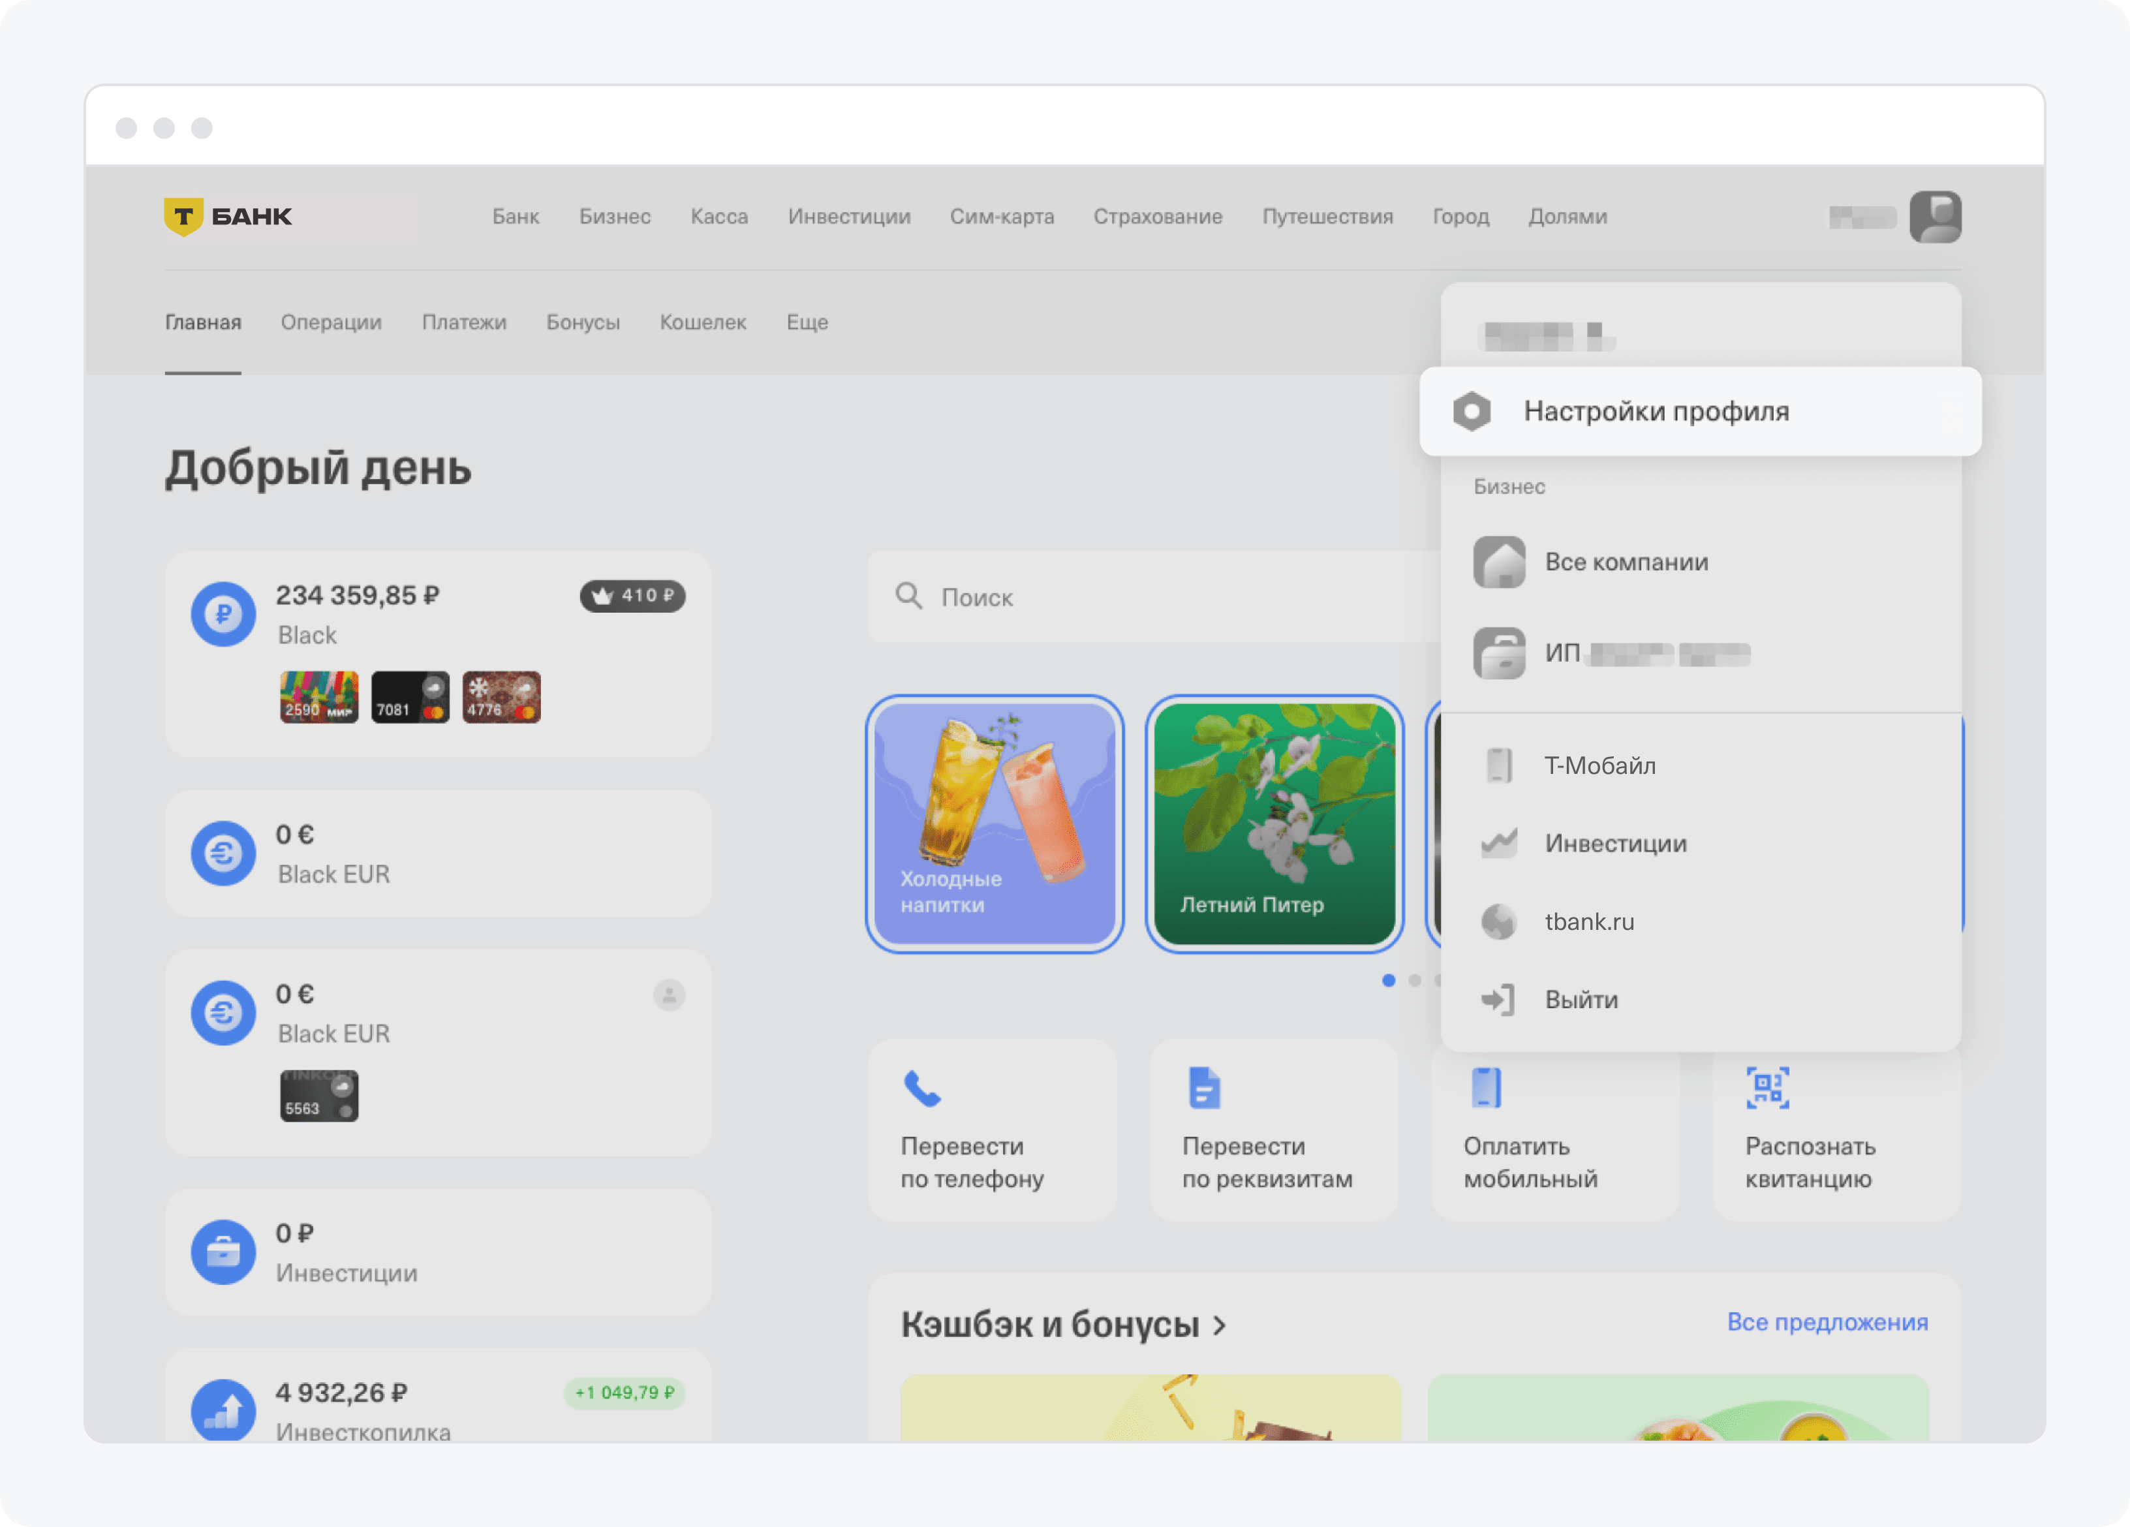The image size is (2130, 1527).
Task: Open Сим-карта in the top navigation
Action: 1002,216
